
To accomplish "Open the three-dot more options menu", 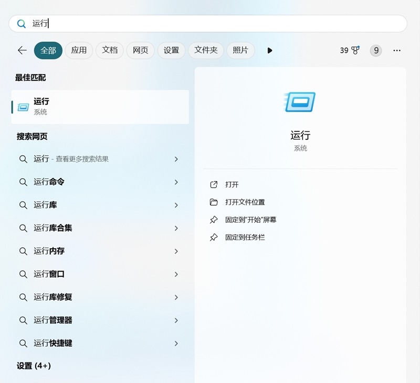I will (x=397, y=50).
